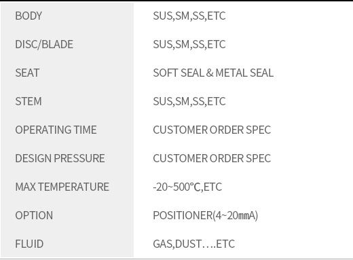Click the SEAT label in table
353x260 pixels.
pos(27,73)
